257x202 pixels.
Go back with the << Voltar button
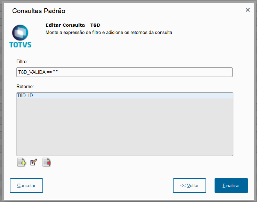(x=190, y=185)
